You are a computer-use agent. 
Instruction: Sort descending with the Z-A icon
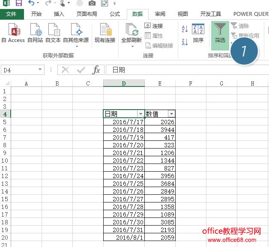(185, 42)
